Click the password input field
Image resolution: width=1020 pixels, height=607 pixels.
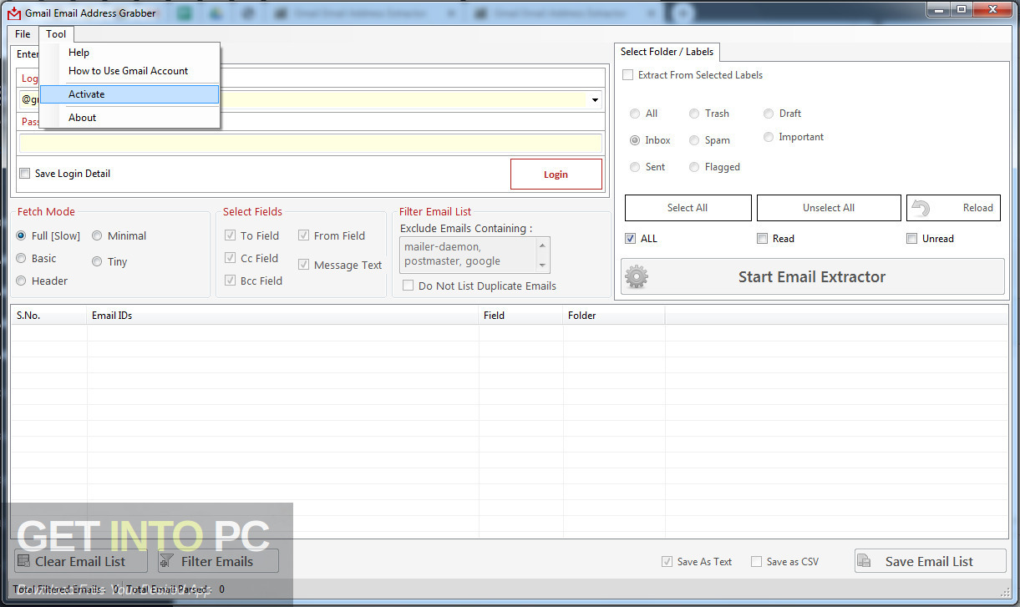click(311, 143)
